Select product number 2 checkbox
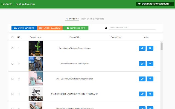Image resolution: width=175 pixels, height=109 pixels. (x=12, y=63)
